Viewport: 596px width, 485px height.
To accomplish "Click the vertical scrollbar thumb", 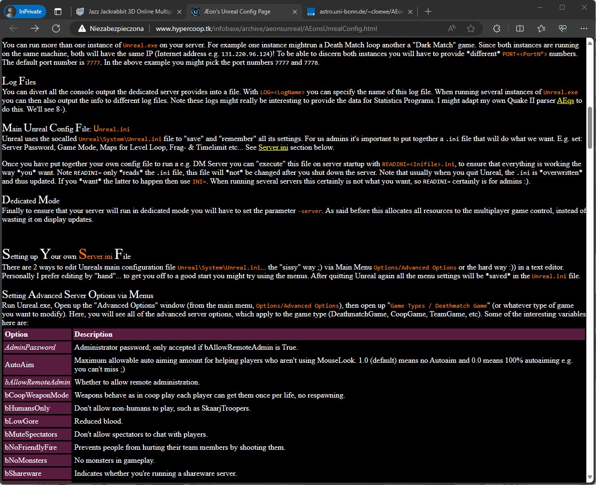I will tap(590, 128).
